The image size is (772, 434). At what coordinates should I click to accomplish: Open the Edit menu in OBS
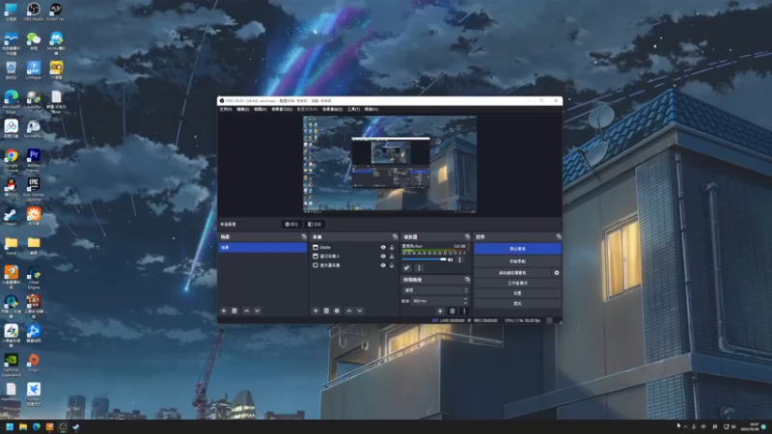pos(243,109)
